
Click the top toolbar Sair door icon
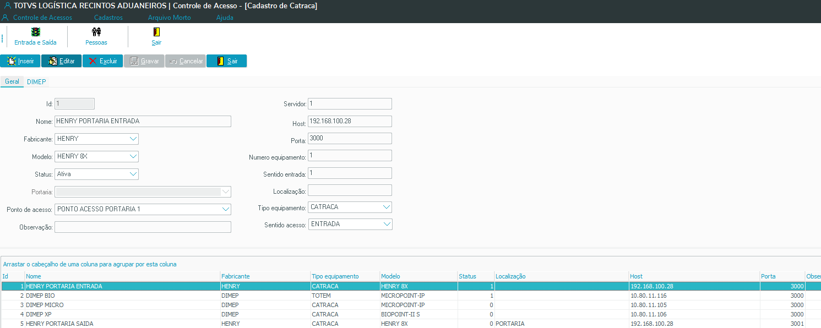[156, 32]
